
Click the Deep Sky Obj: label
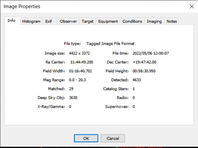click(51, 98)
